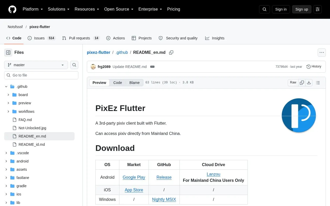330x206 pixels.
Task: Open the Issues tab
Action: [42, 38]
